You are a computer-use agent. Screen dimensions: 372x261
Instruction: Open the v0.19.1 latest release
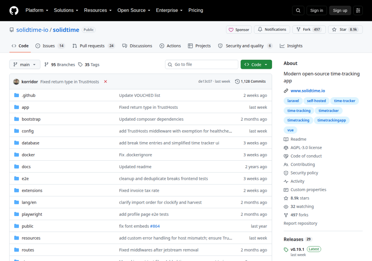297,249
